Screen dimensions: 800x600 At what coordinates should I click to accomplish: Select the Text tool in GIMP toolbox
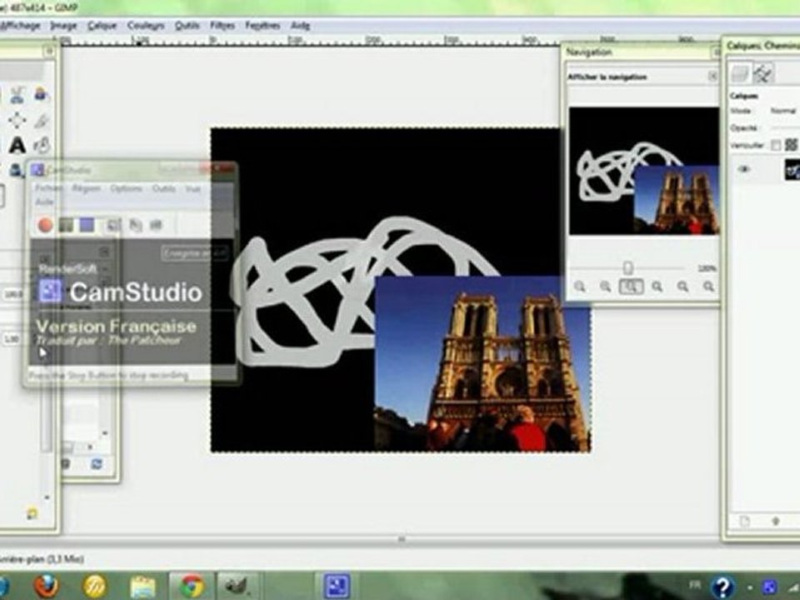tap(17, 145)
